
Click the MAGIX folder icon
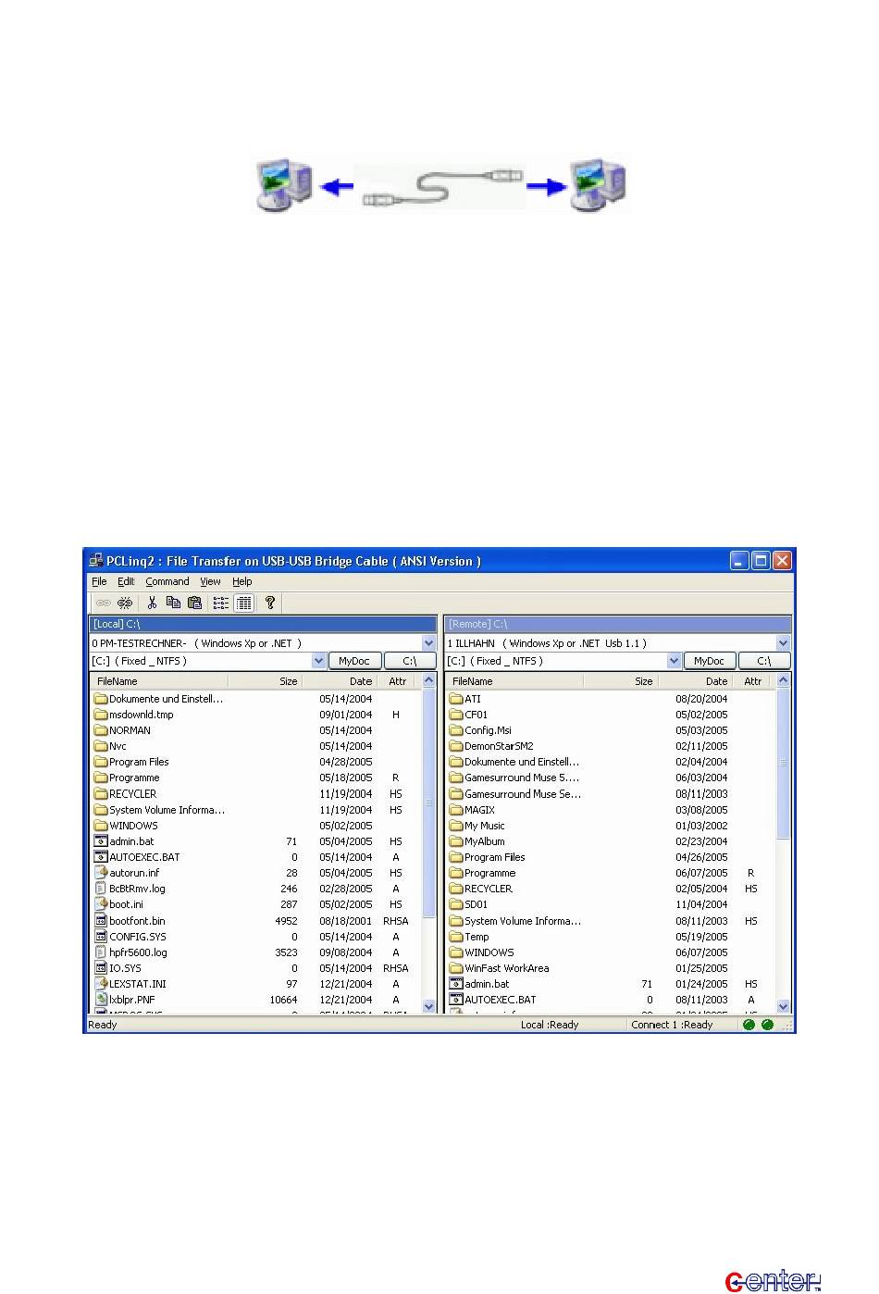(456, 810)
